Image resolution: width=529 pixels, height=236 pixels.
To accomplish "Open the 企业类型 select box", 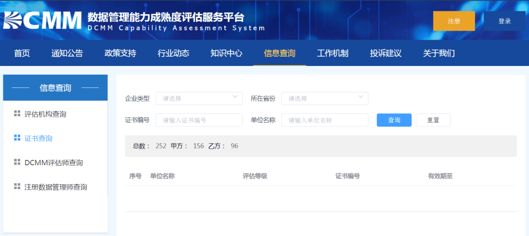I will click(199, 98).
